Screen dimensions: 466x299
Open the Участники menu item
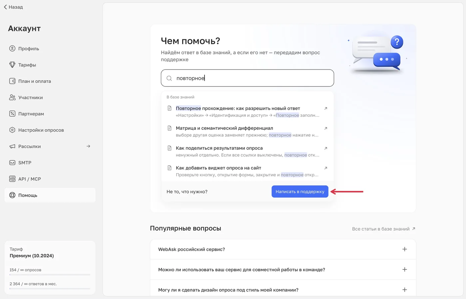coord(50,97)
